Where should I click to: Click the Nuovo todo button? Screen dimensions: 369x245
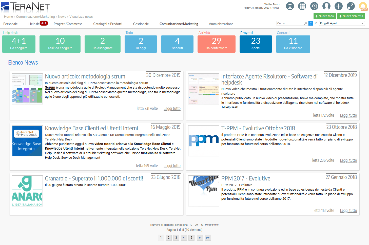[x=324, y=16]
